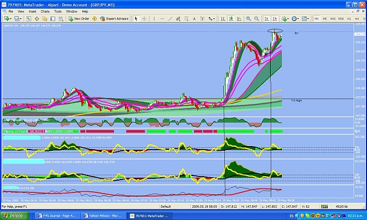This screenshot has height=220, width=367.
Task: Click the yellow diamond MetaEditor icon
Action: tap(95, 19)
